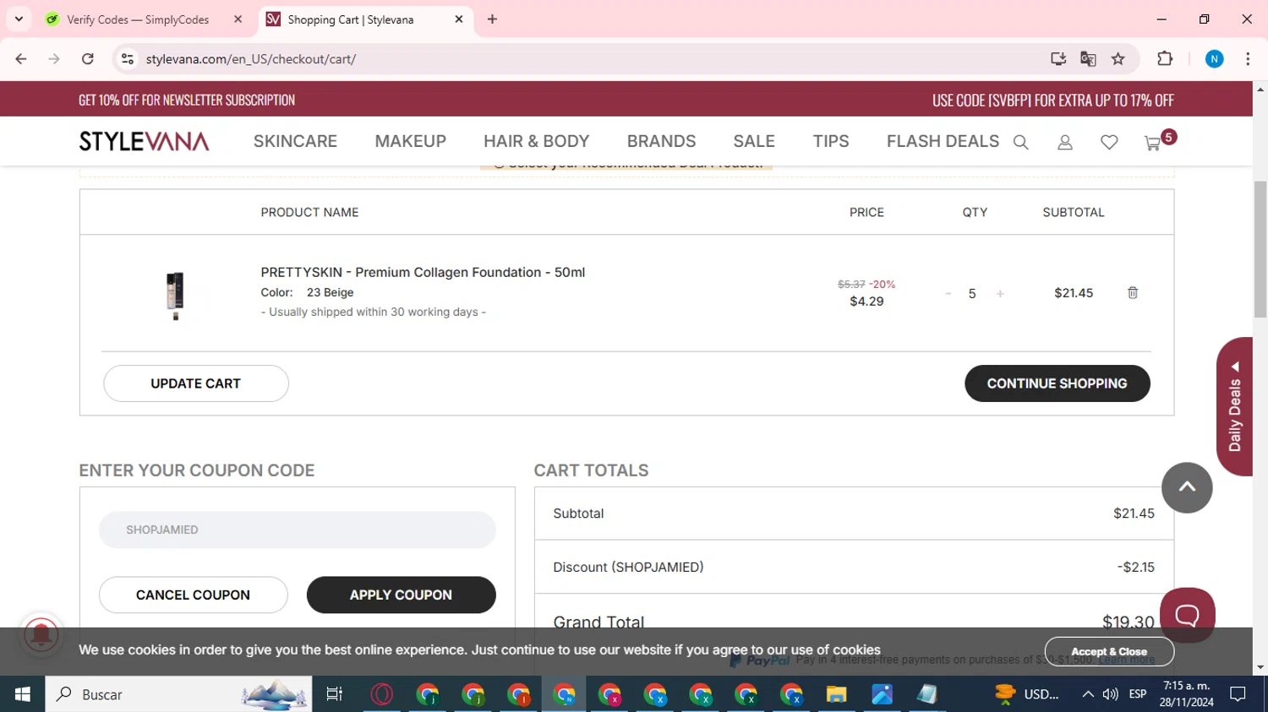Open the Windows notification center icon

(1238, 694)
